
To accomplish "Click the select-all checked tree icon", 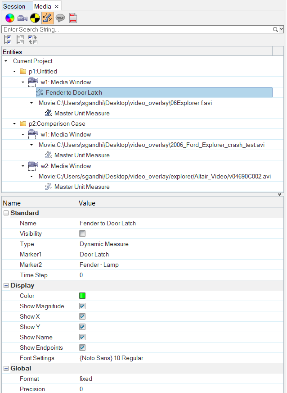I will 8,40.
